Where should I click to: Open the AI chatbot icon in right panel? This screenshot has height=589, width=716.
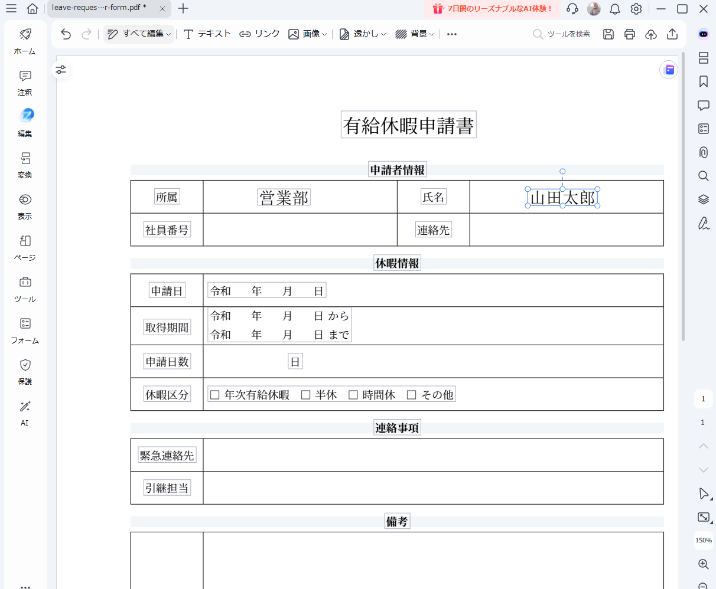point(703,34)
